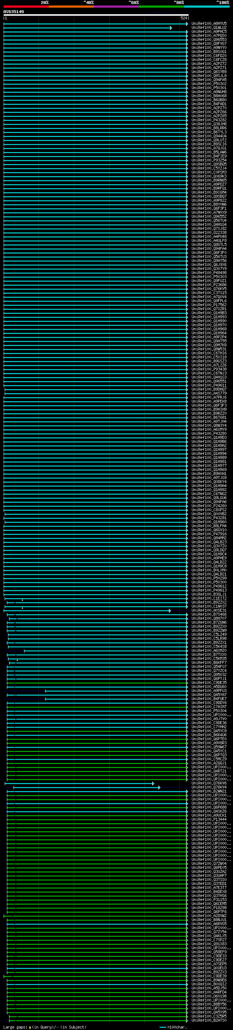
Task: Select label UniRef100_B4FAD1
Action: point(209,104)
